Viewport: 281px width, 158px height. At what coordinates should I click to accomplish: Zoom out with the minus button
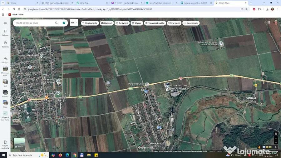pyautogui.click(x=276, y=142)
